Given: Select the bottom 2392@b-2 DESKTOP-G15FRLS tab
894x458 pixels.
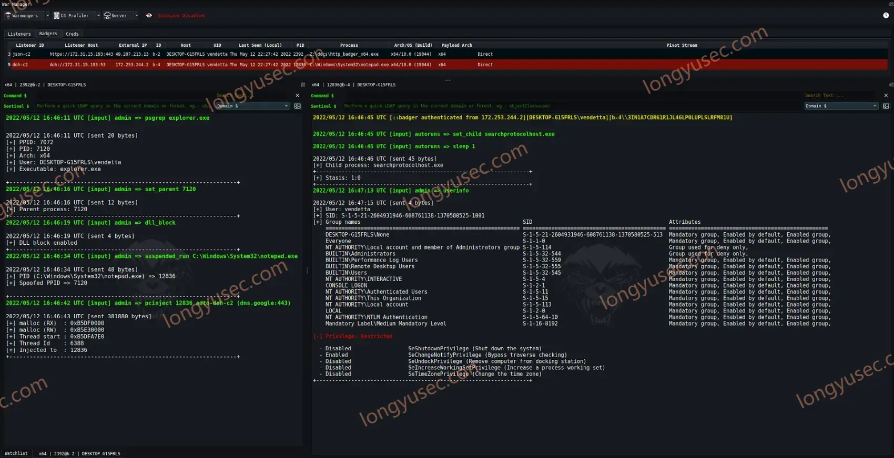Looking at the screenshot, I should point(79,453).
